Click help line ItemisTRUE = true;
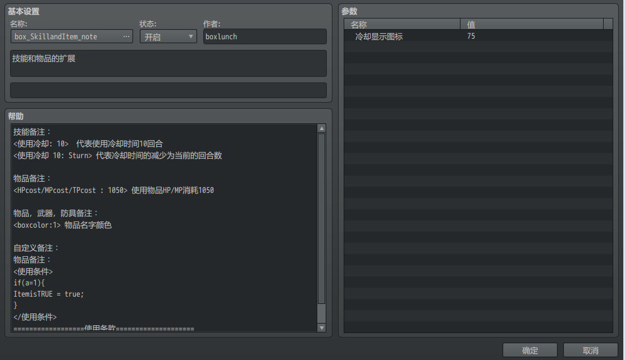The width and height of the screenshot is (625, 360). click(49, 294)
